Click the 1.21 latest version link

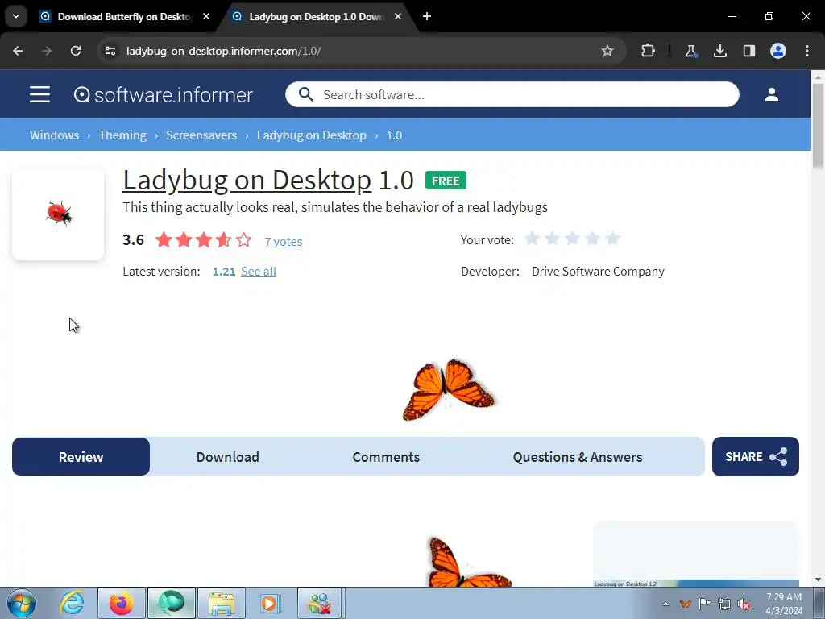coord(224,272)
